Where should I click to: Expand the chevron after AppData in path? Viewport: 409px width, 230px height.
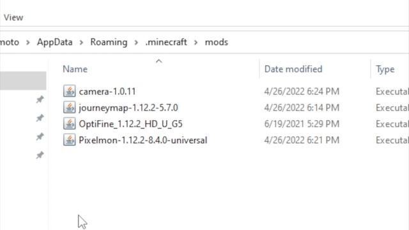point(81,42)
